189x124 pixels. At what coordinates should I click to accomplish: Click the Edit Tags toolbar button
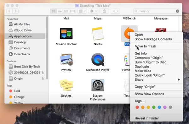pyautogui.click(x=115, y=11)
